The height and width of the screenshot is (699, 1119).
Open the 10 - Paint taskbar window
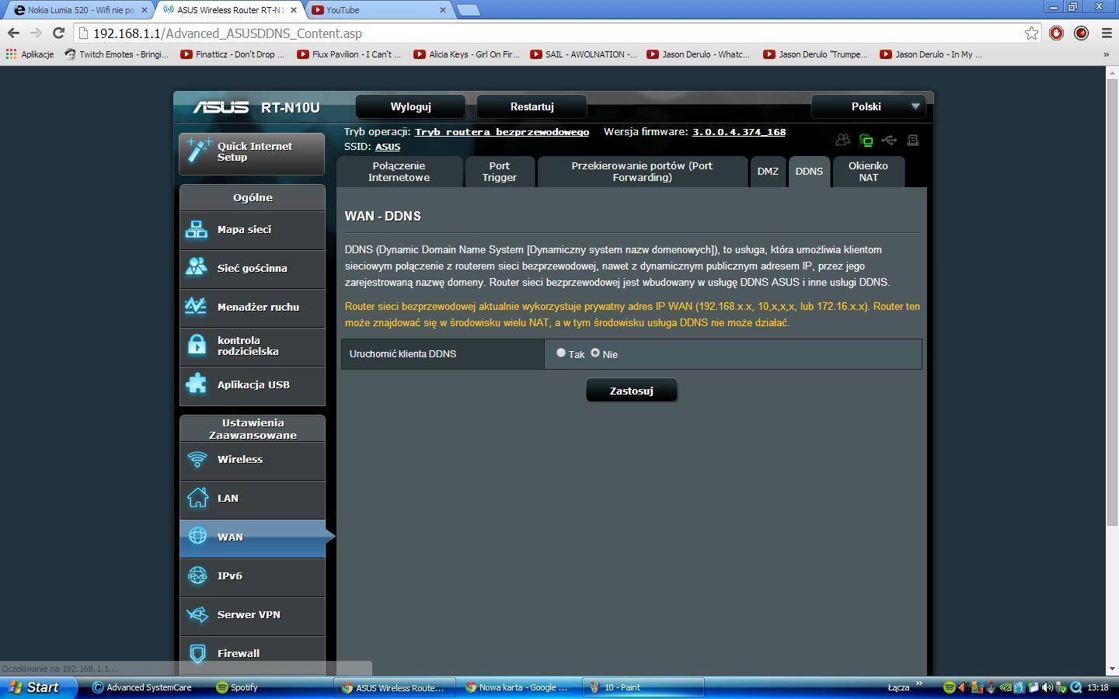point(644,687)
